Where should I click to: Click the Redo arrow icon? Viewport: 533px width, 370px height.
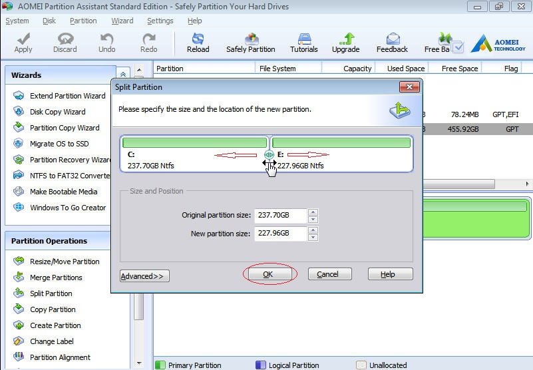[149, 39]
